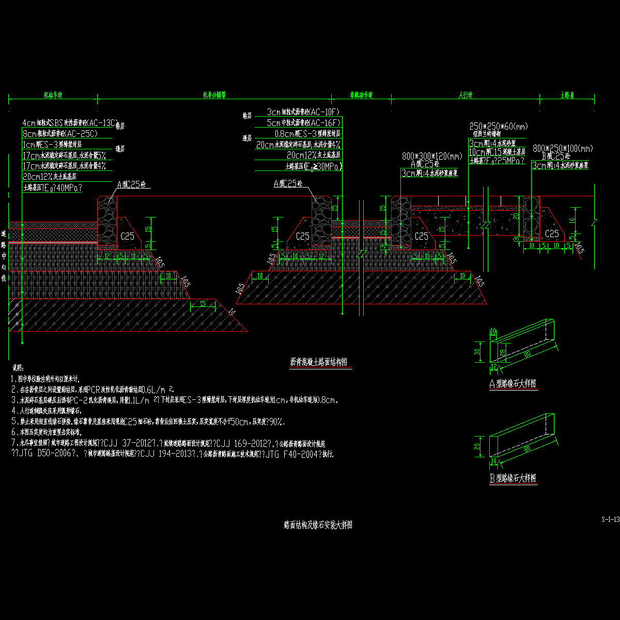Click the 10cm C15 concrete base label
Screen dimensions: 620x620
tap(497, 151)
